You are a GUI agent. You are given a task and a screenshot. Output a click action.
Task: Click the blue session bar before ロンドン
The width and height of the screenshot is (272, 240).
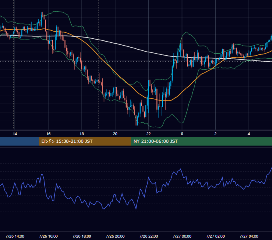20,141
